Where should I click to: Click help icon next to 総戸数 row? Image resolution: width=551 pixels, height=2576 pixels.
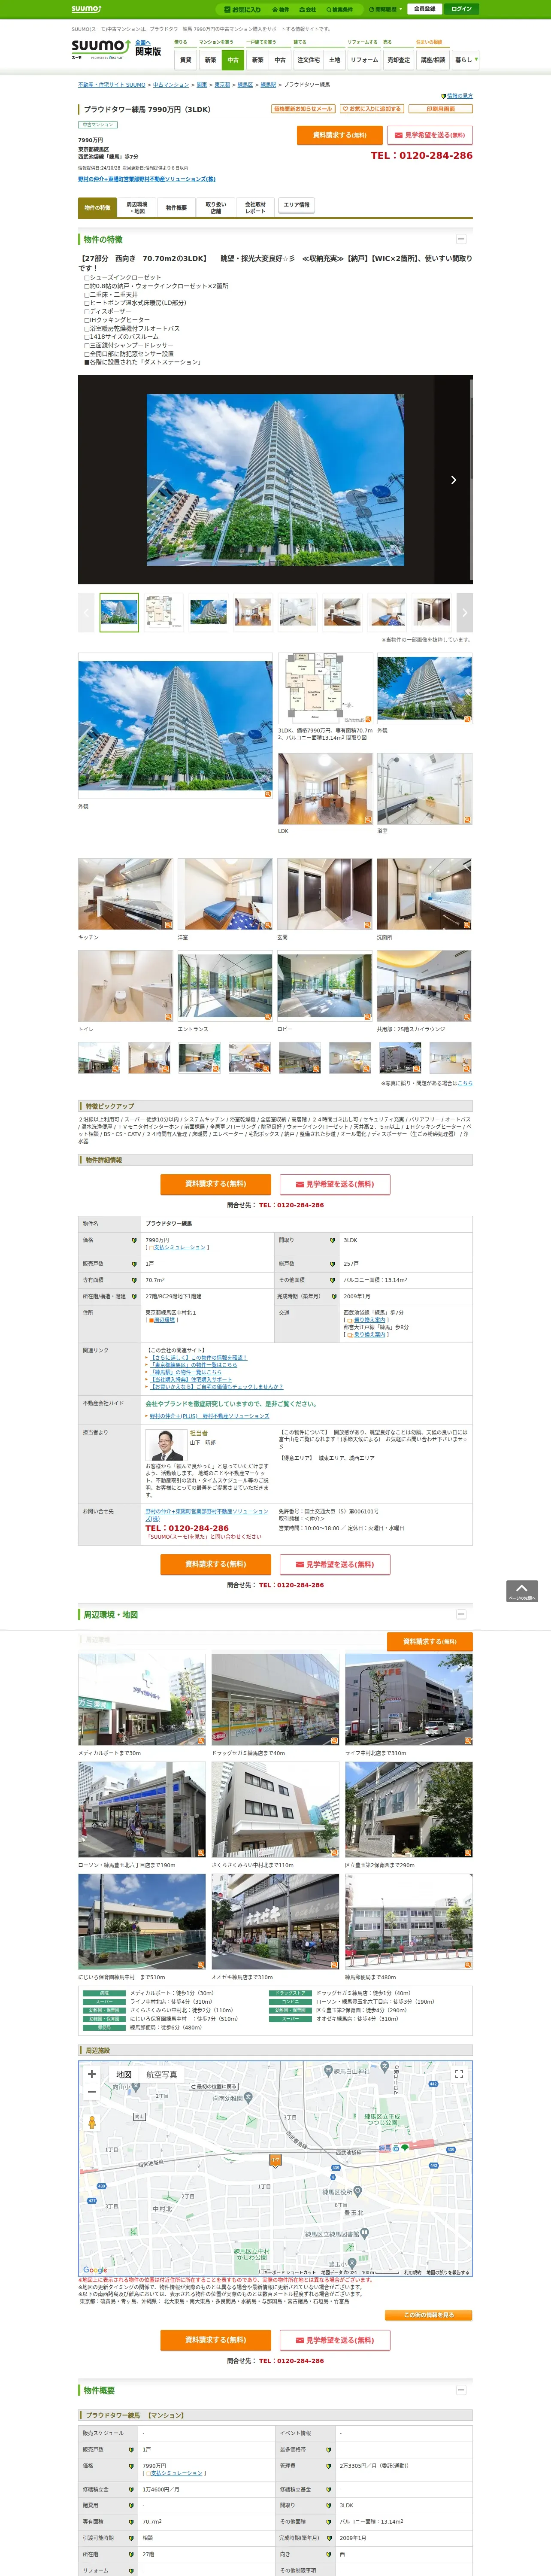pos(333,1264)
